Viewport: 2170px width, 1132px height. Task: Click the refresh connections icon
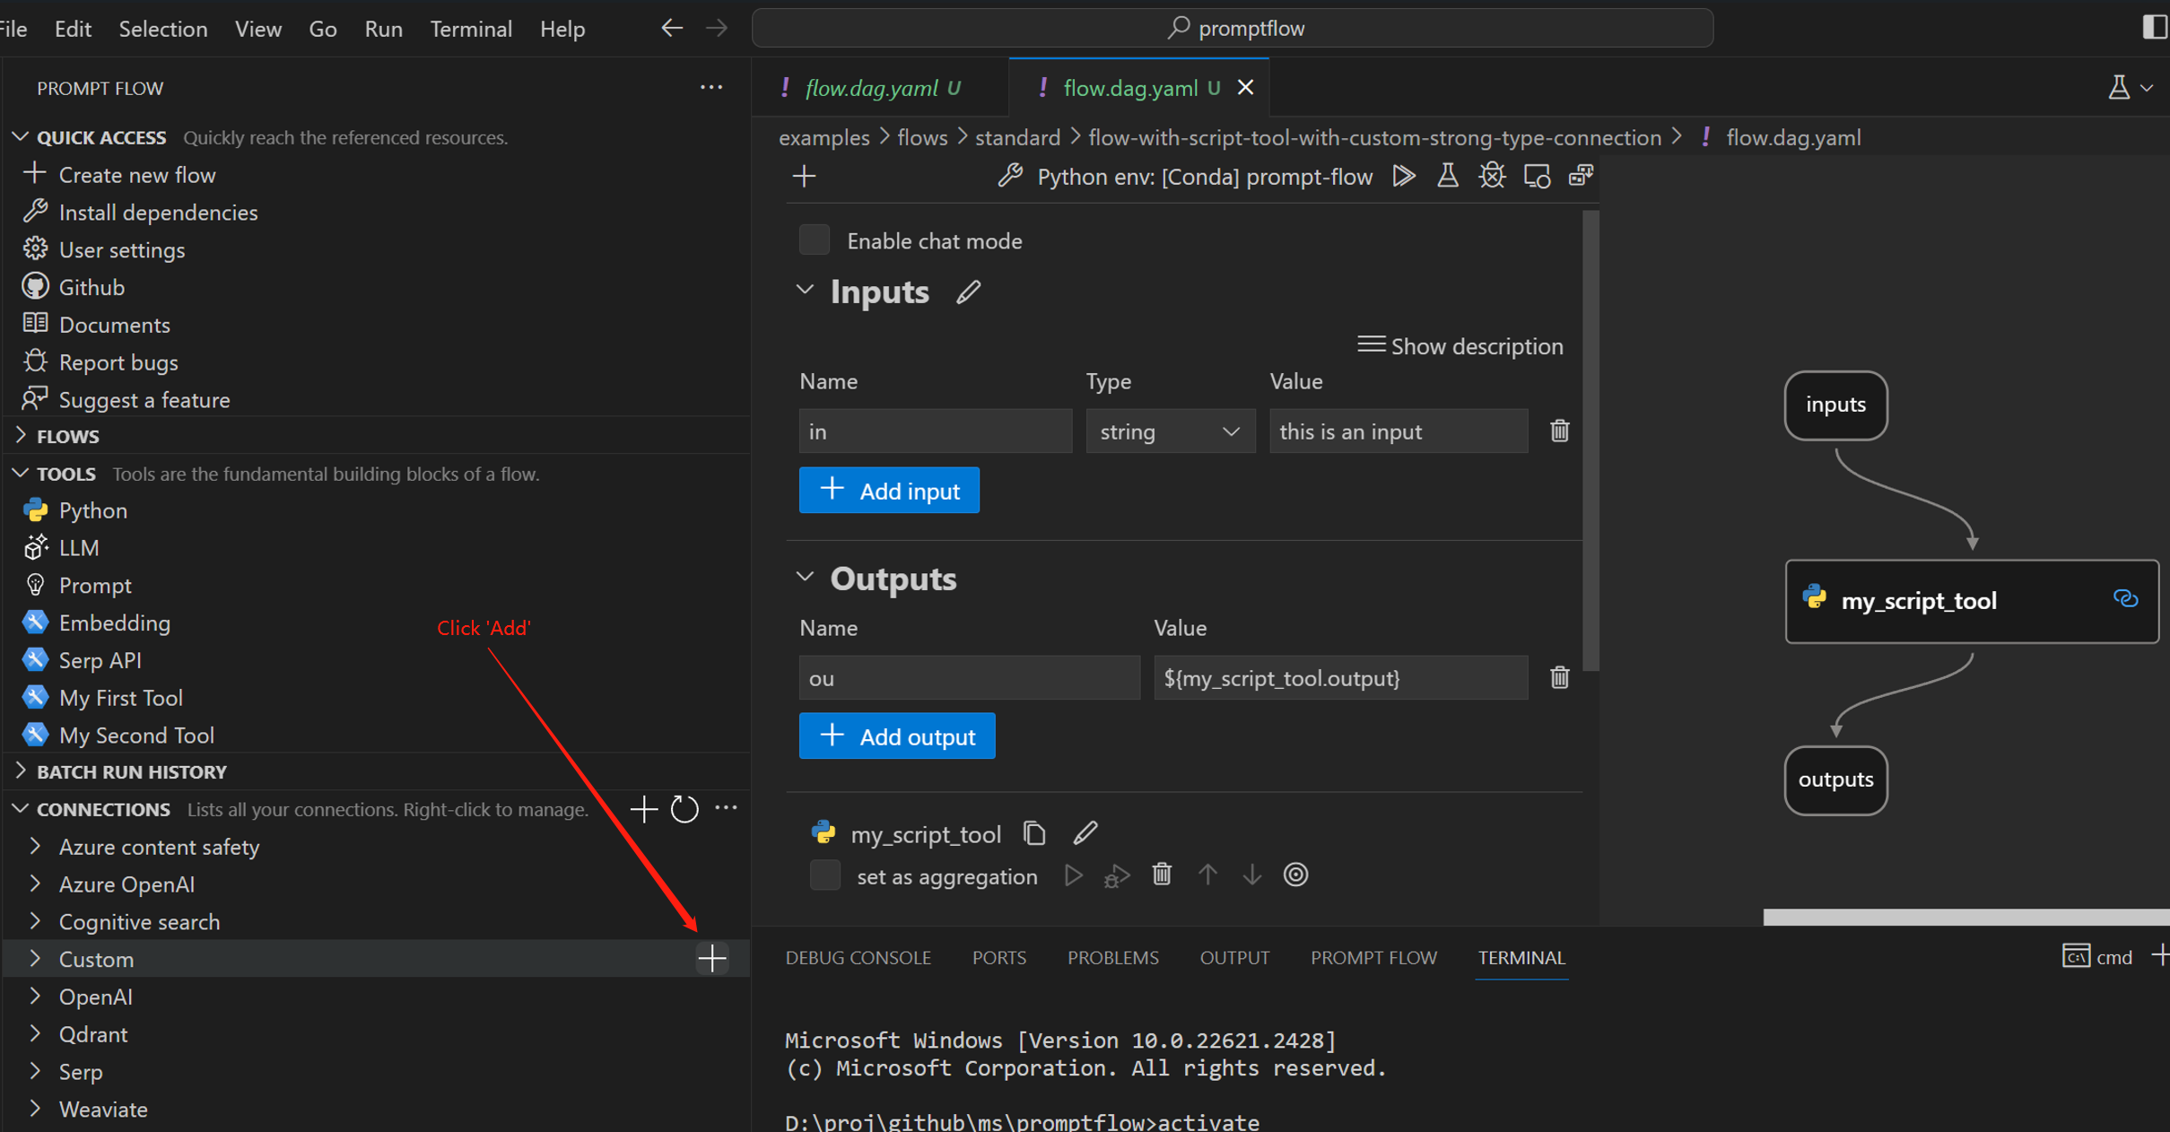684,809
